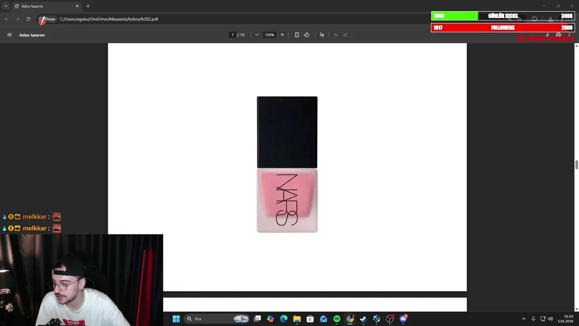Image resolution: width=579 pixels, height=326 pixels.
Task: Open OBS Studio from taskbar
Action: pyautogui.click(x=390, y=319)
